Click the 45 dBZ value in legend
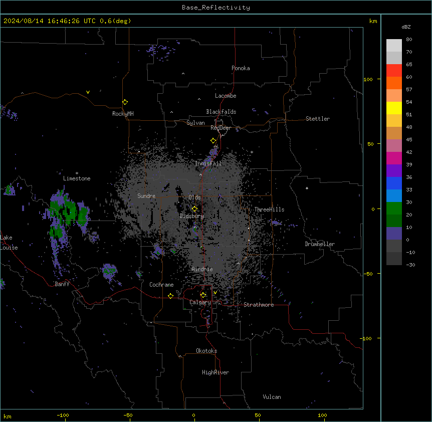Viewport: 432px width, 422px height. 409,139
